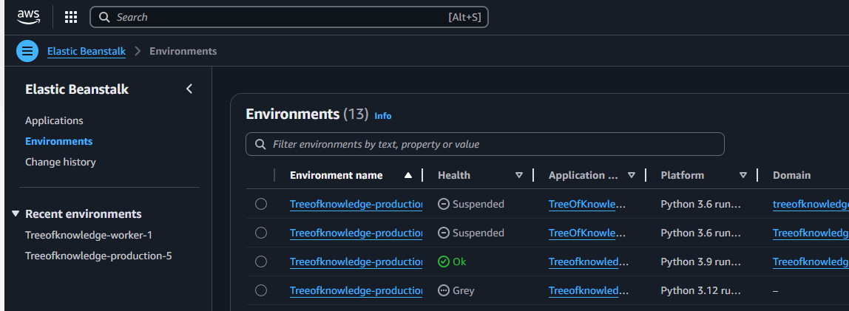Toggle the blue hamburger navigation menu

27,52
